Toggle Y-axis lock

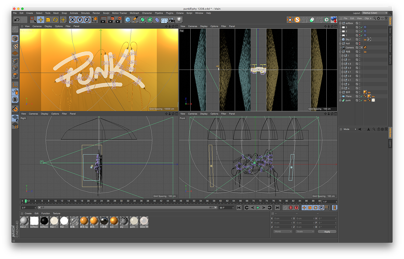pos(80,20)
